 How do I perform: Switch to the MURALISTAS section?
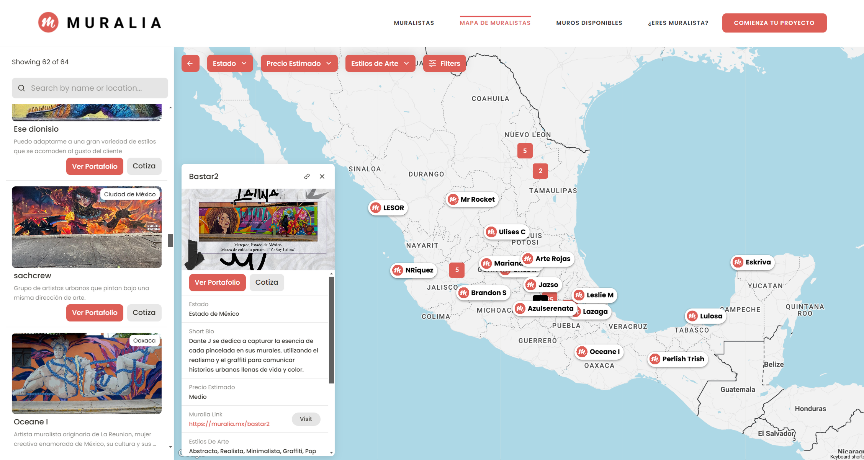coord(414,23)
